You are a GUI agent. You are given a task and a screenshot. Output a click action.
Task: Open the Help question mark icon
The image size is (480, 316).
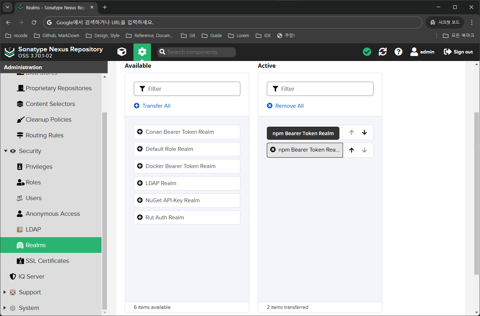[x=398, y=52]
